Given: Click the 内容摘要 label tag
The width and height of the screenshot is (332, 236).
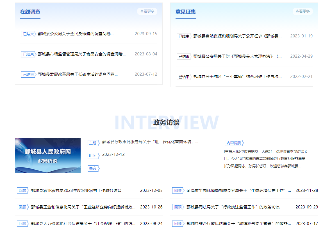Looking at the screenshot, I should click(234, 143).
